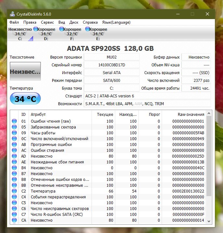The image size is (223, 233).
Task: Click status orb for attribute AC row
Action: coord(14,150)
